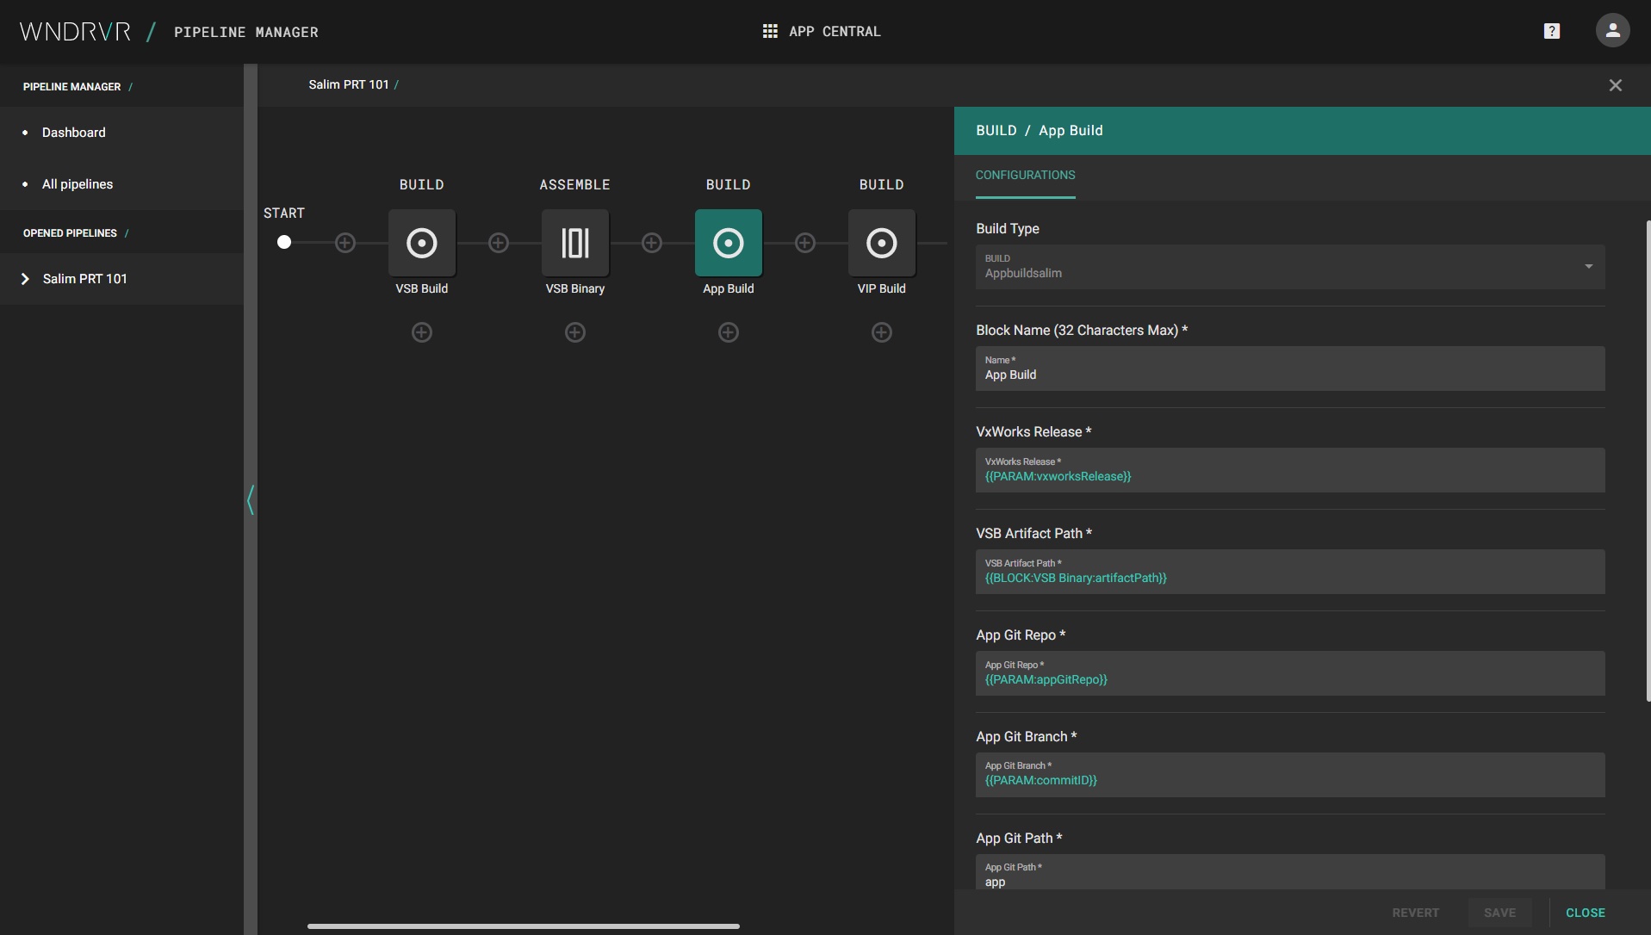Click the App Git Branch input field
The image size is (1651, 935).
pos(1290,775)
